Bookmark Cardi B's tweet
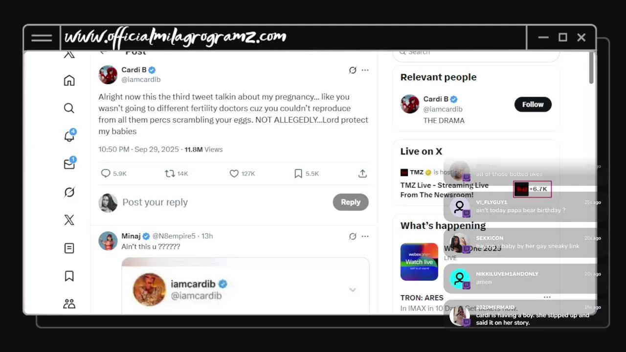This screenshot has width=626, height=352. click(x=298, y=174)
